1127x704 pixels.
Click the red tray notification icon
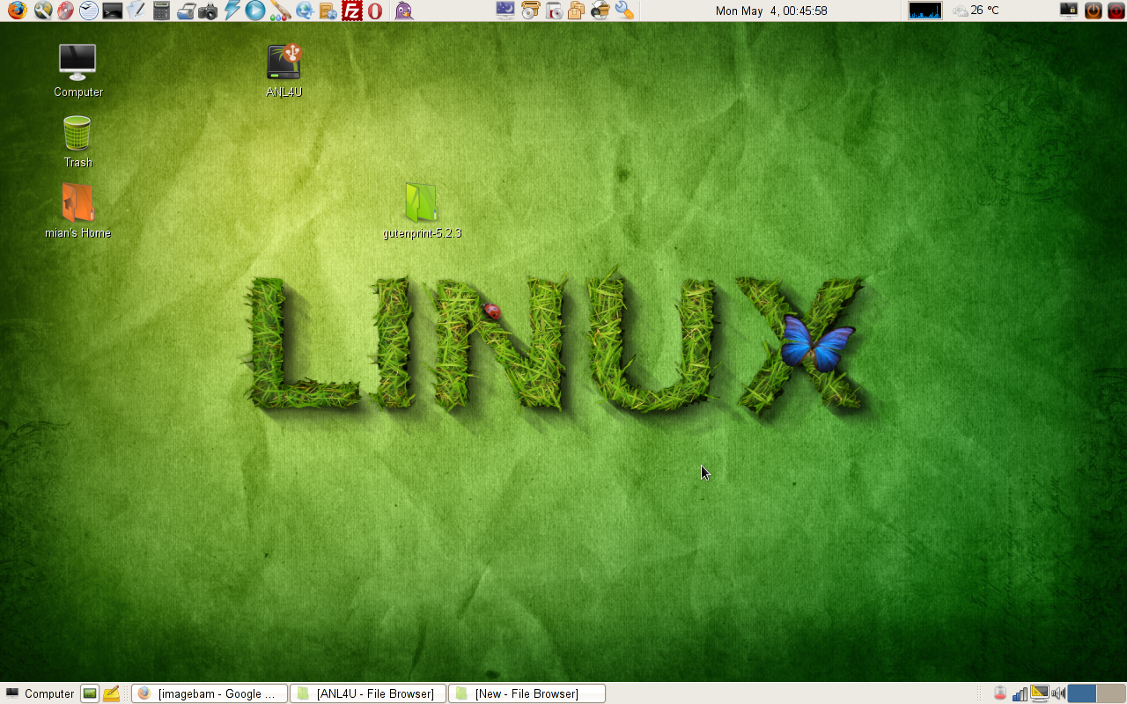pyautogui.click(x=1000, y=693)
